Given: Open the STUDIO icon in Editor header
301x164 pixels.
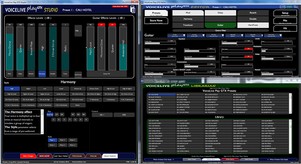Looking at the screenshot, I should coord(289,7).
